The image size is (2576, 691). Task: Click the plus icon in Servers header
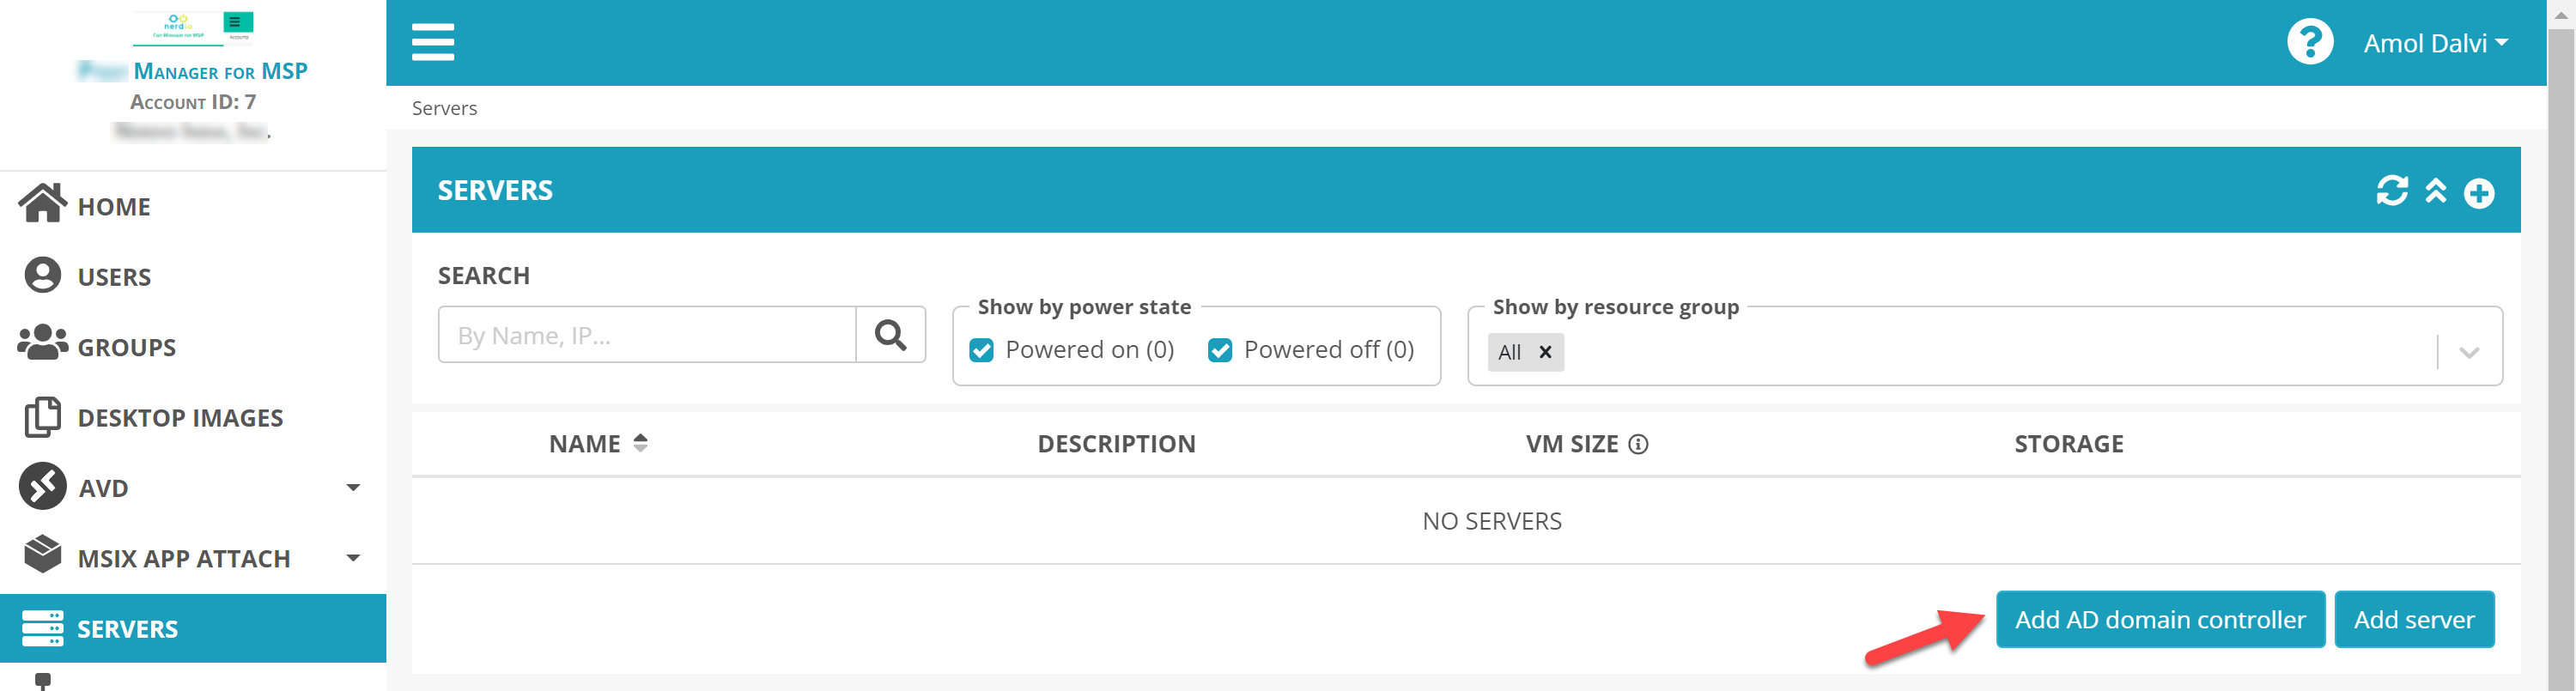pyautogui.click(x=2478, y=193)
